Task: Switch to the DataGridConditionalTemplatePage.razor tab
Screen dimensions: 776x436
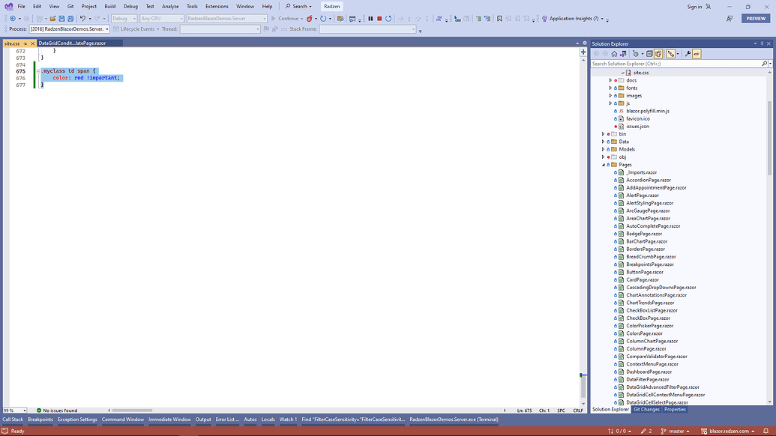Action: 68,43
